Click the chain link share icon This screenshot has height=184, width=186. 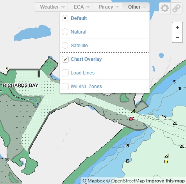click(x=176, y=8)
